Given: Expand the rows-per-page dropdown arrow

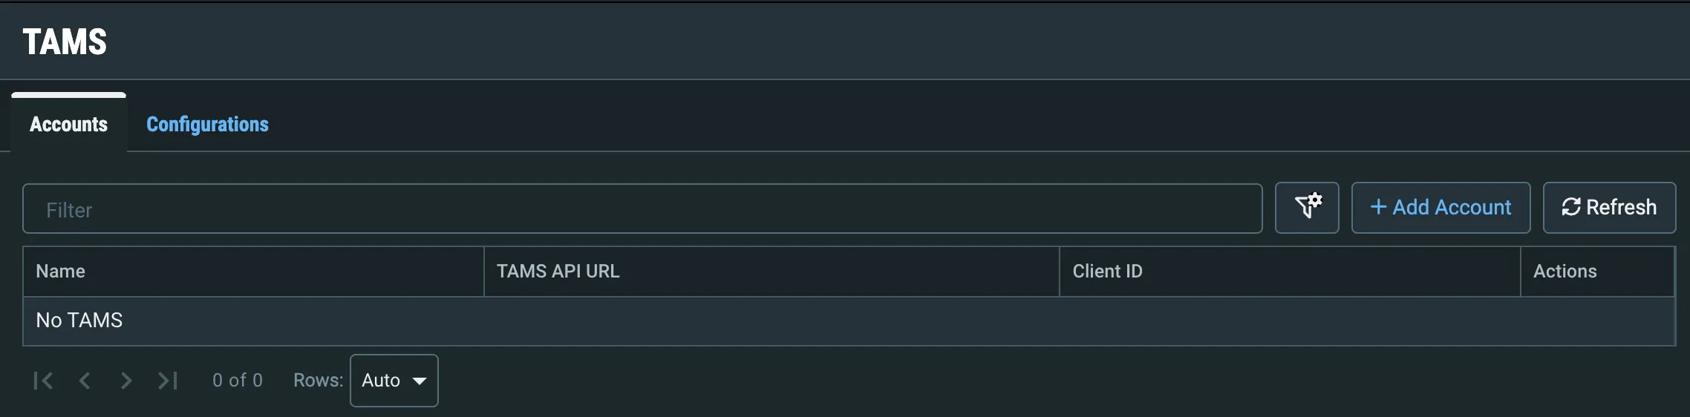Looking at the screenshot, I should [x=420, y=381].
